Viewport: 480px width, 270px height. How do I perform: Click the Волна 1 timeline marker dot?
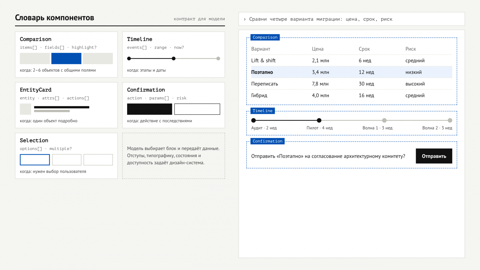click(x=384, y=120)
